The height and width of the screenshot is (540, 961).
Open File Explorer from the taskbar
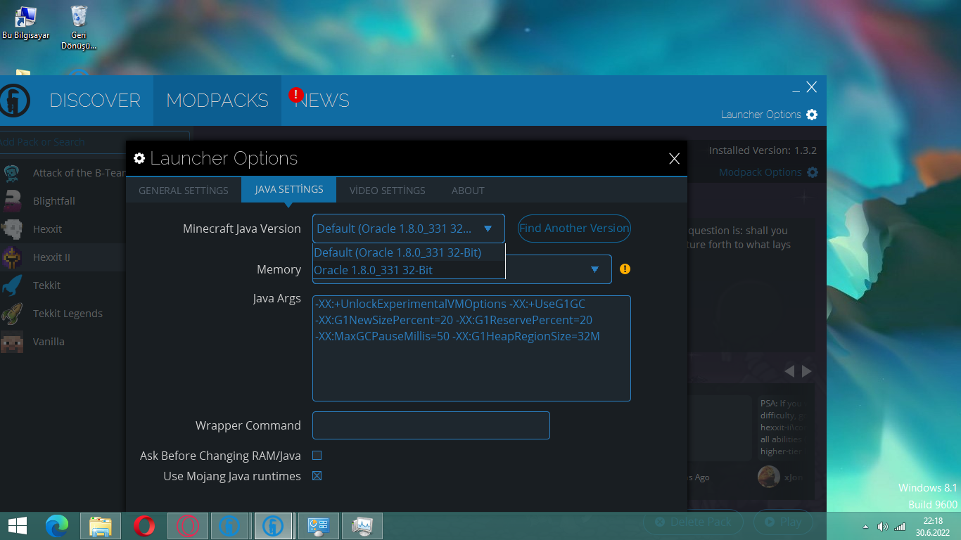(101, 525)
